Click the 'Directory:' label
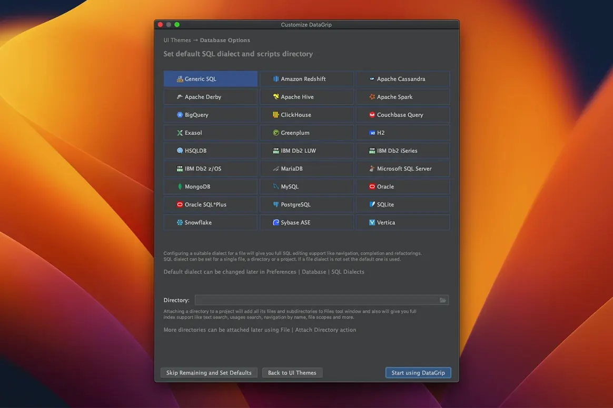The height and width of the screenshot is (408, 613). coord(176,300)
